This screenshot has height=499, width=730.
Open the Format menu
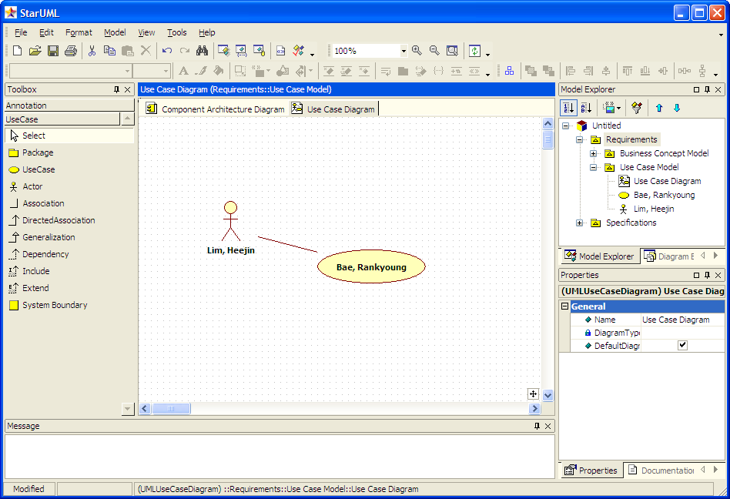(x=79, y=32)
